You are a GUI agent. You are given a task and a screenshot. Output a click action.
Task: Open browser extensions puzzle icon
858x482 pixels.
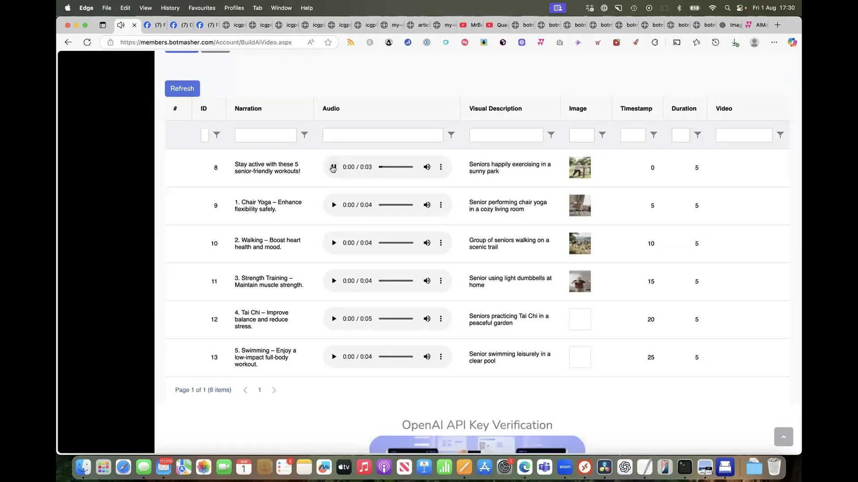pos(655,42)
